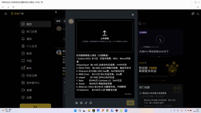This screenshot has width=201, height=113.
Task: Open 创作者中心 creator center
Action: (x=35, y=83)
